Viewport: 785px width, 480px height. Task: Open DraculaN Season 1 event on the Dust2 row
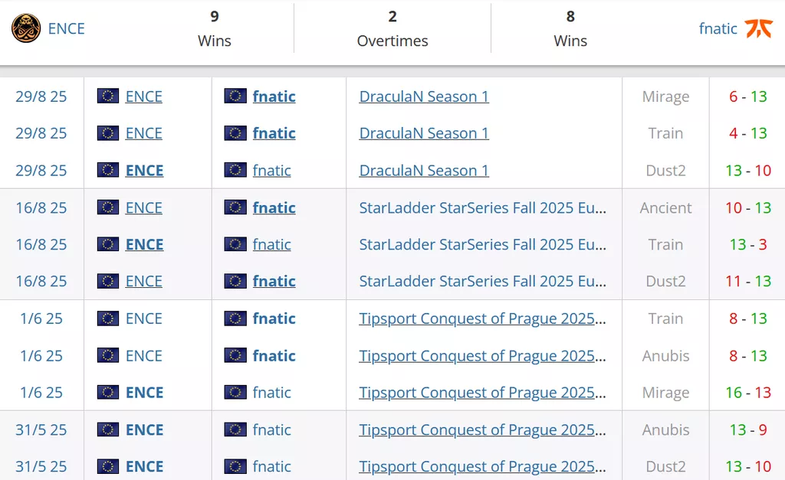[x=424, y=170]
